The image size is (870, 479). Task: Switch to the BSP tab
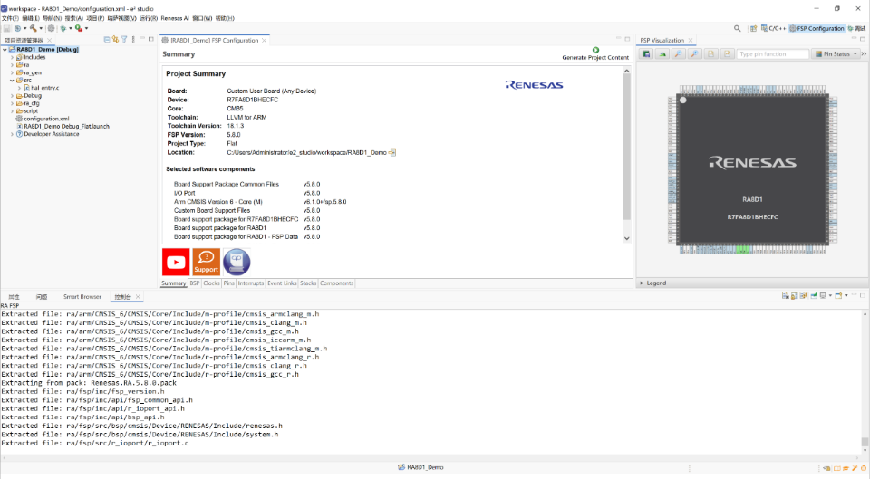coord(195,283)
